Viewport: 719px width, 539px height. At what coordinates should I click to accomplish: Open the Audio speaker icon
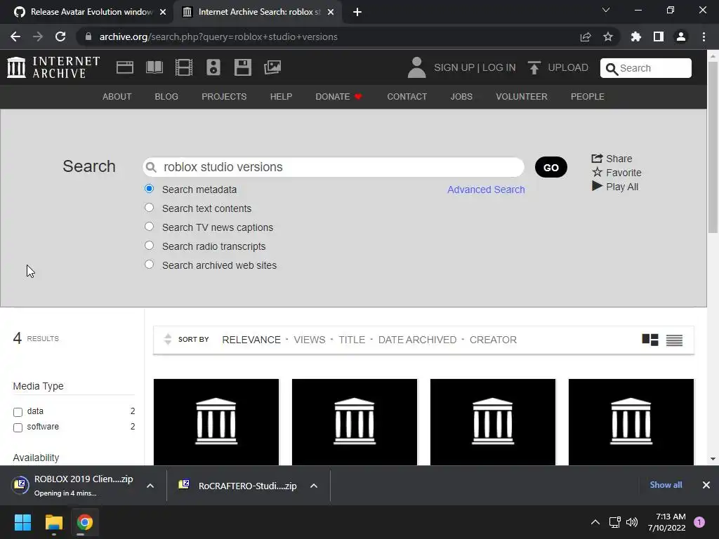coord(213,67)
